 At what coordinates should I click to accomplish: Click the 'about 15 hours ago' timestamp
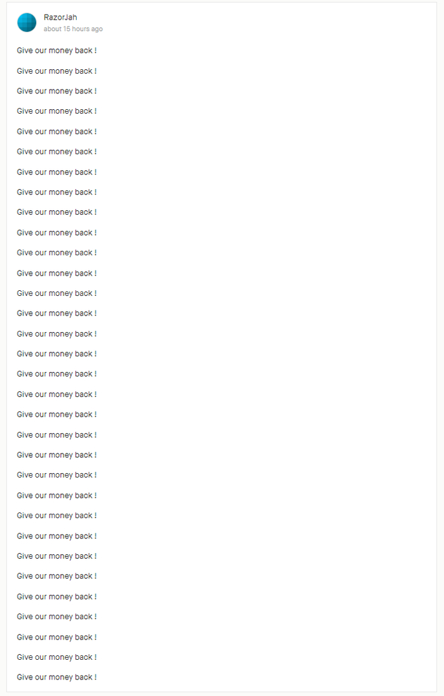pos(73,29)
